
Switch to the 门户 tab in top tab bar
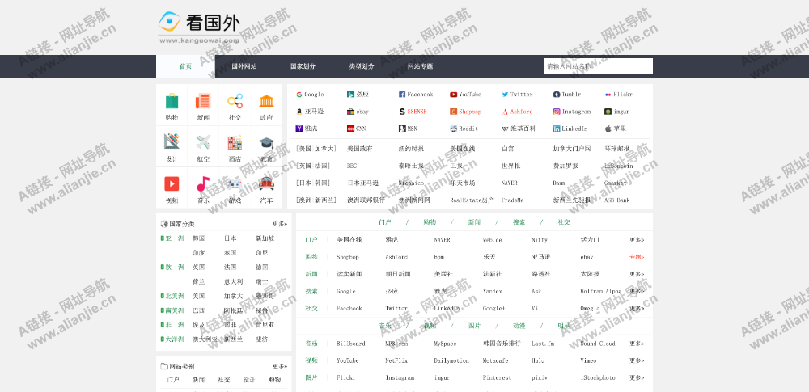385,222
